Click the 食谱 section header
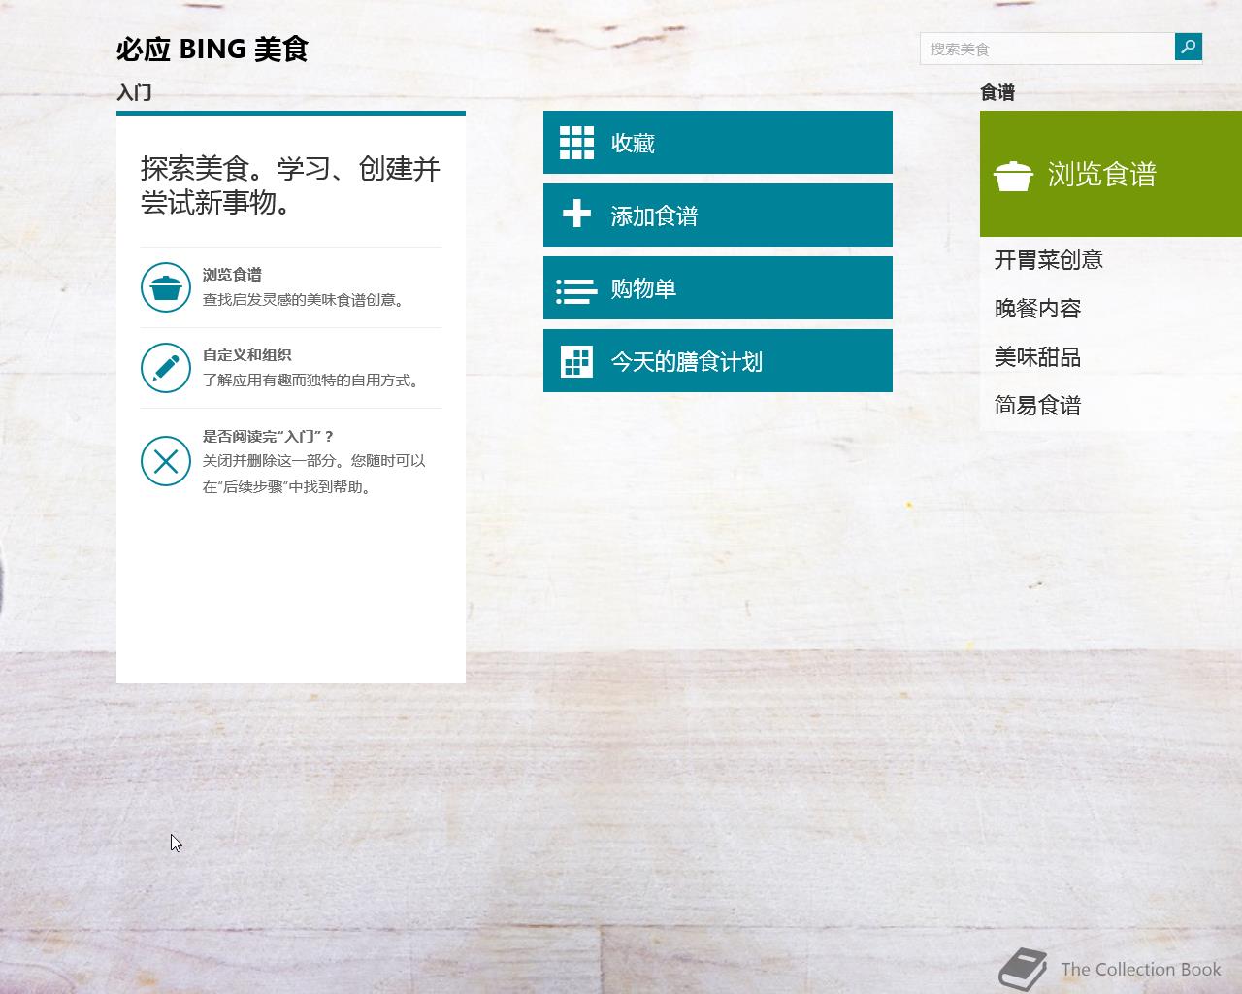Image resolution: width=1242 pixels, height=994 pixels. coord(997,92)
